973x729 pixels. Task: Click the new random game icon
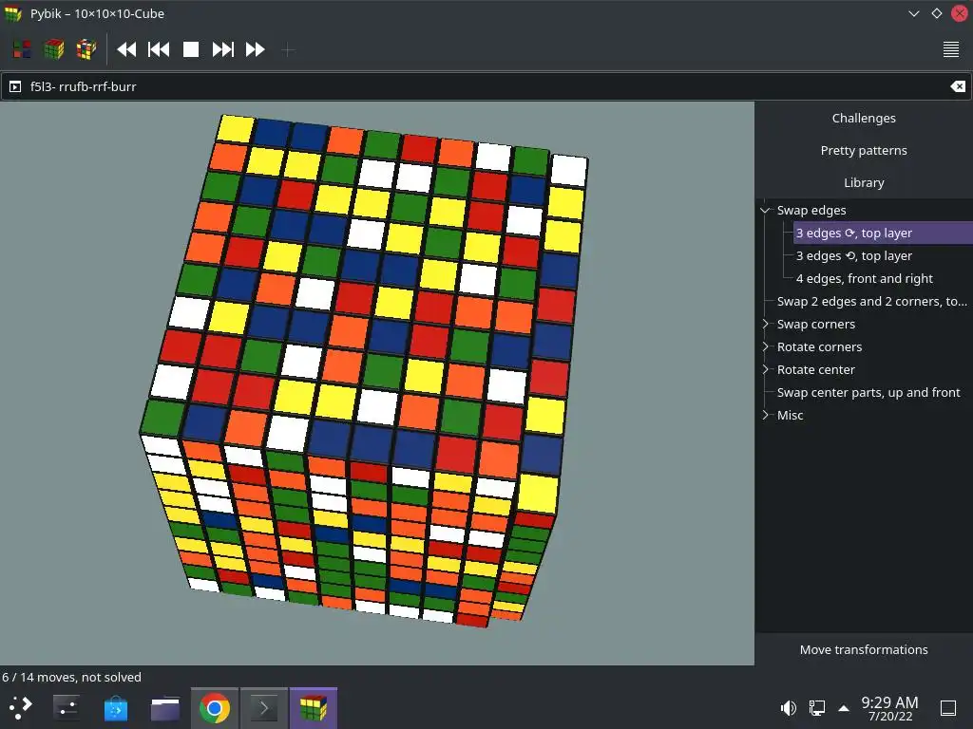click(x=86, y=49)
